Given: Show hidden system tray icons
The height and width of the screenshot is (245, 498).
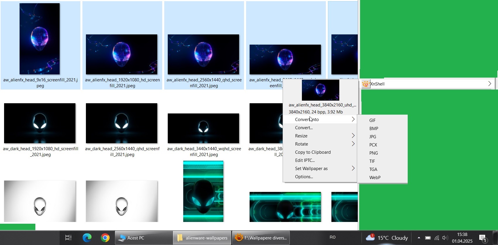Looking at the screenshot, I should pyautogui.click(x=419, y=238).
